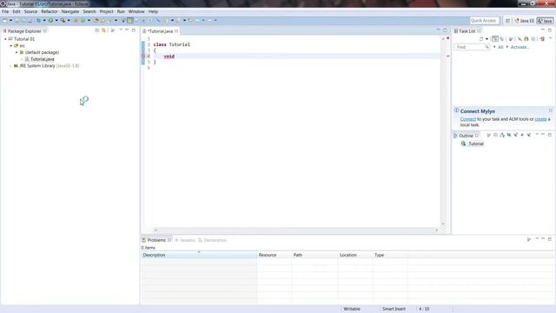Open the Search menu
The height and width of the screenshot is (313, 556).
(x=89, y=11)
